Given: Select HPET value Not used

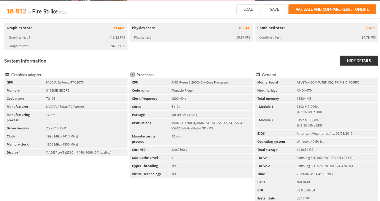Looking at the screenshot, I should pyautogui.click(x=303, y=182).
